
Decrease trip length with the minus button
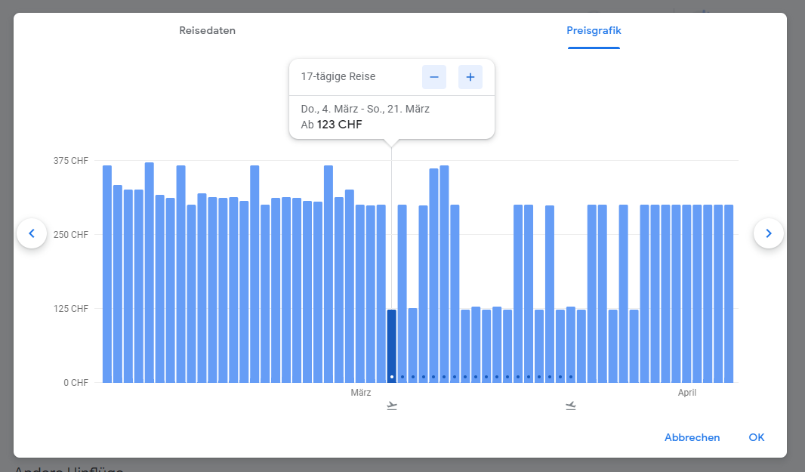coord(433,77)
